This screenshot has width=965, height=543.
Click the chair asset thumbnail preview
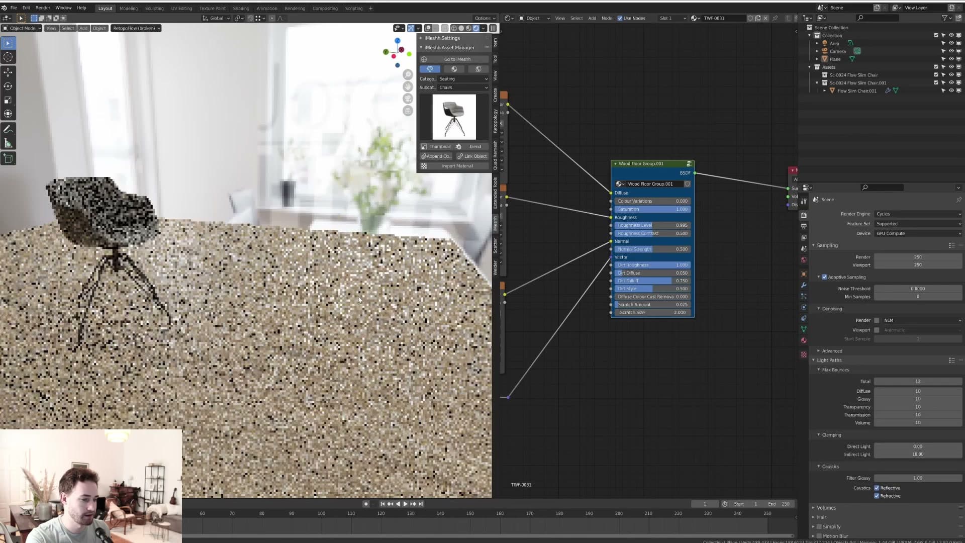click(454, 117)
